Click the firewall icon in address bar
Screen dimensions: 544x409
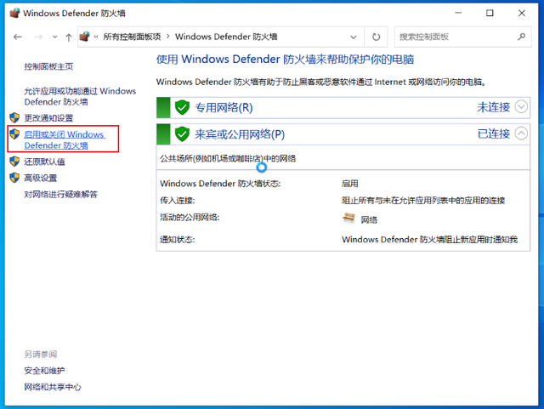pyautogui.click(x=84, y=37)
